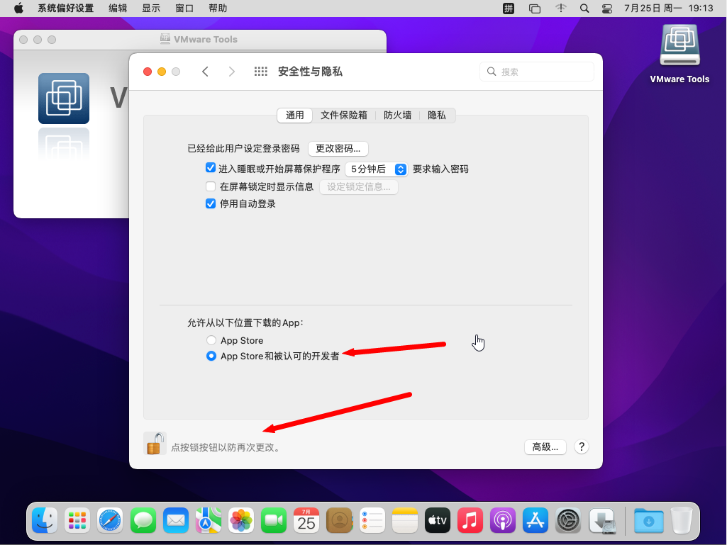
Task: Go forward with the right chevron
Action: click(231, 72)
